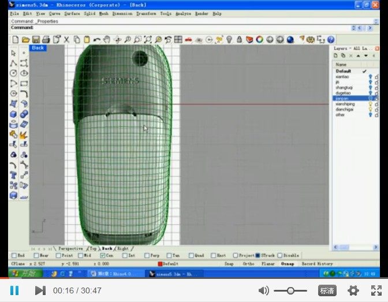Select the Rectangle tool in left toolbar
This screenshot has width=388, height=302.
click(x=24, y=83)
